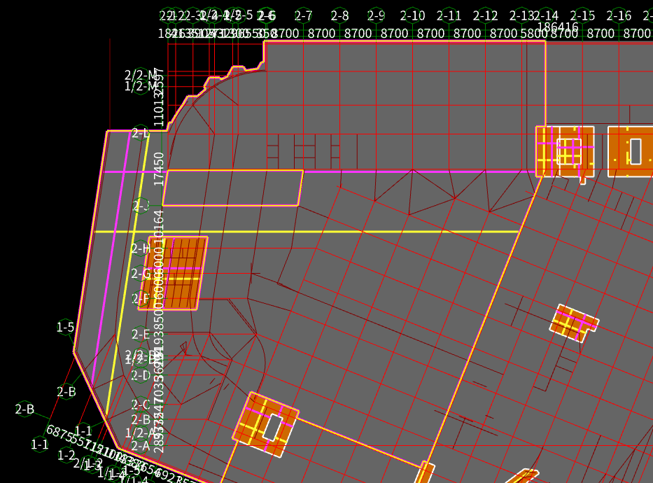Select the horizontal magenta line across slab
This screenshot has width=653, height=483.
[x=320, y=171]
